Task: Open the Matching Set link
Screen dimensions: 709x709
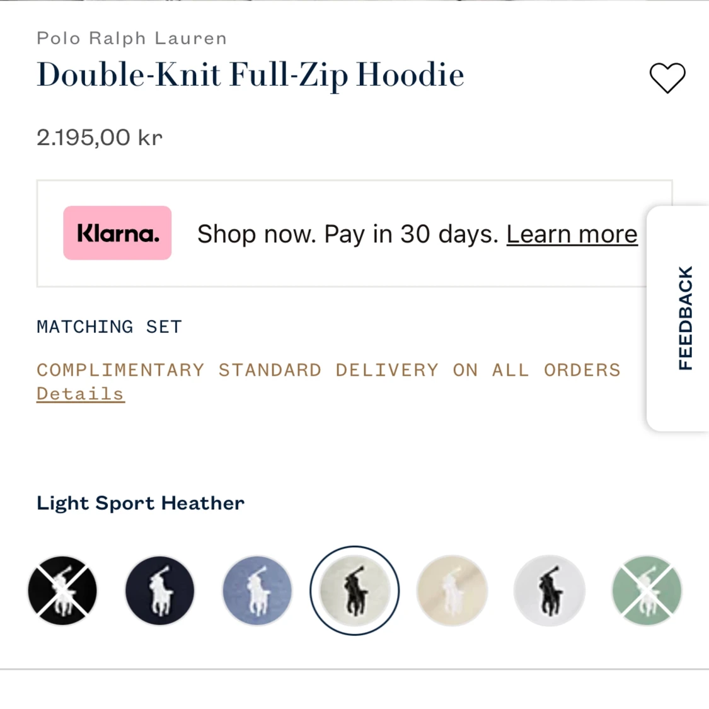Action: click(x=110, y=326)
